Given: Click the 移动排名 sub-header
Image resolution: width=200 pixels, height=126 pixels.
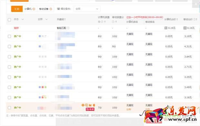Looking at the screenshot, I should pos(150,22).
